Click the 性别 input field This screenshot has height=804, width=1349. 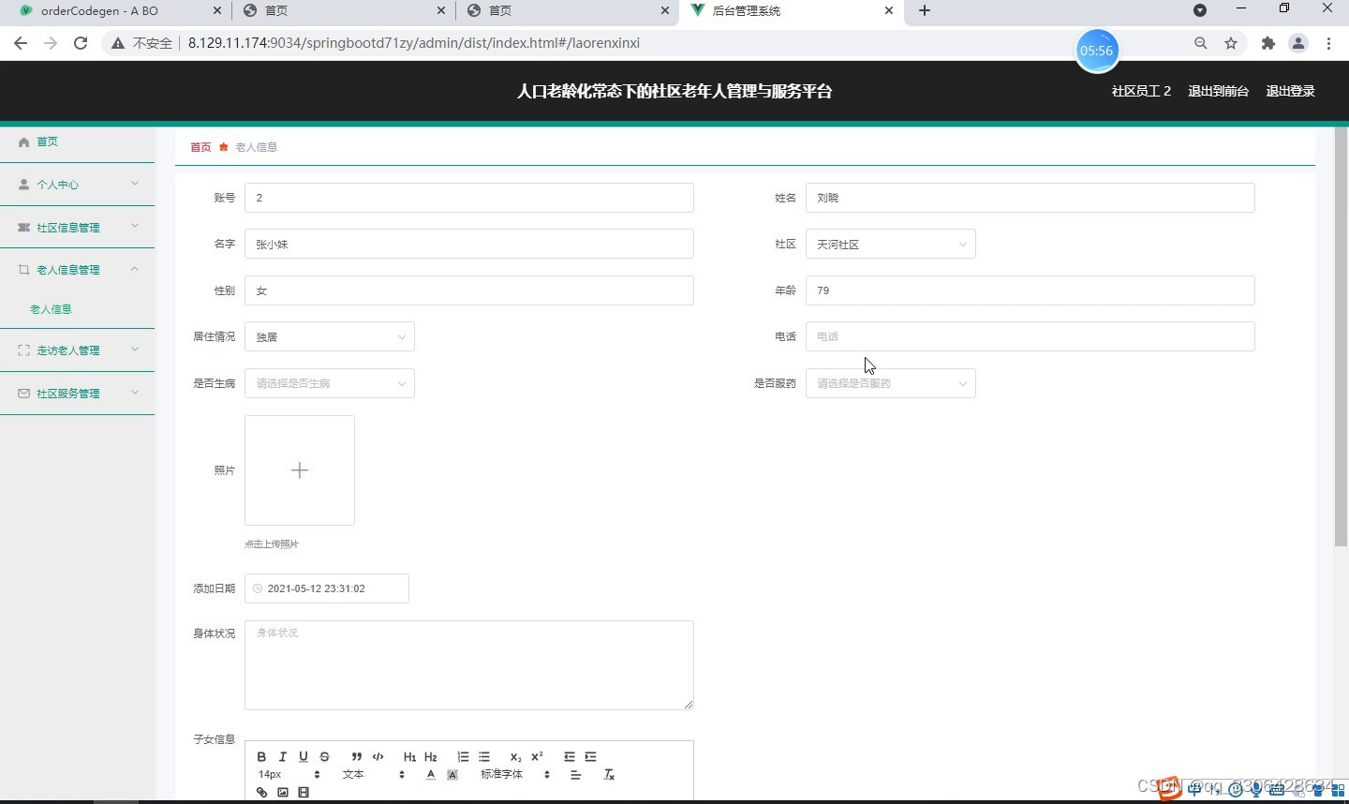point(469,290)
